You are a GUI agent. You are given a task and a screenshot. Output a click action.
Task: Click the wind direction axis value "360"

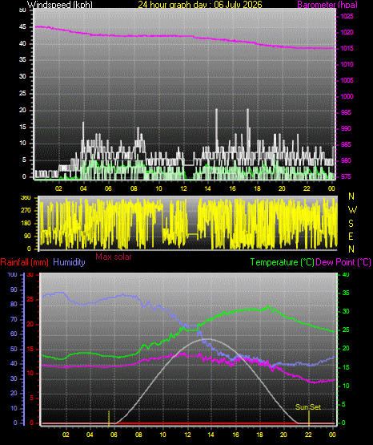click(x=26, y=198)
